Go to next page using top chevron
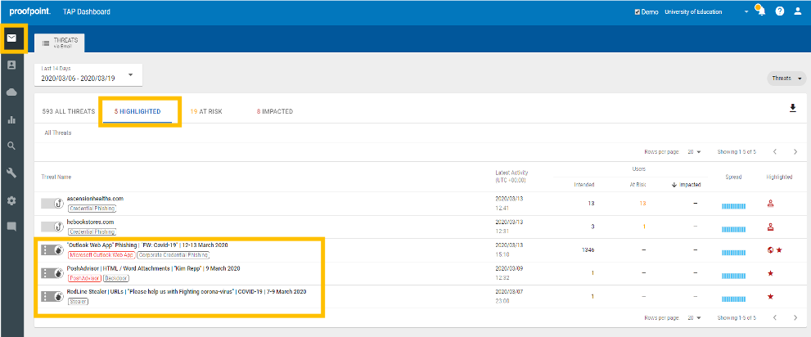The height and width of the screenshot is (337, 811). coord(795,152)
